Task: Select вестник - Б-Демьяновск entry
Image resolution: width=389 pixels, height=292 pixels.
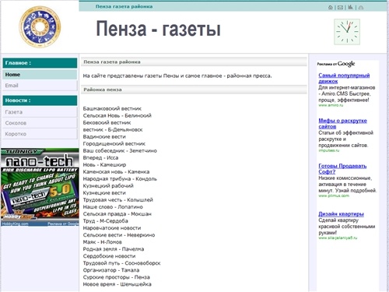Action: pyautogui.click(x=113, y=129)
